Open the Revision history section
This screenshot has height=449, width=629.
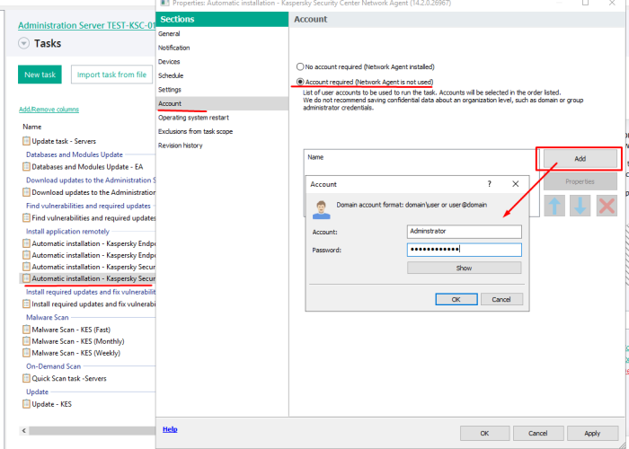pos(180,145)
